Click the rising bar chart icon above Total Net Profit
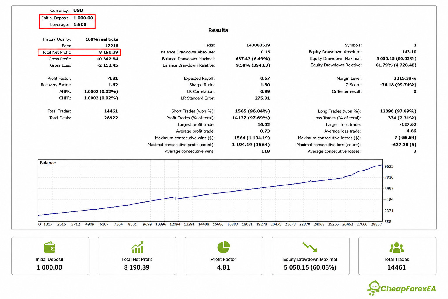 (137, 247)
